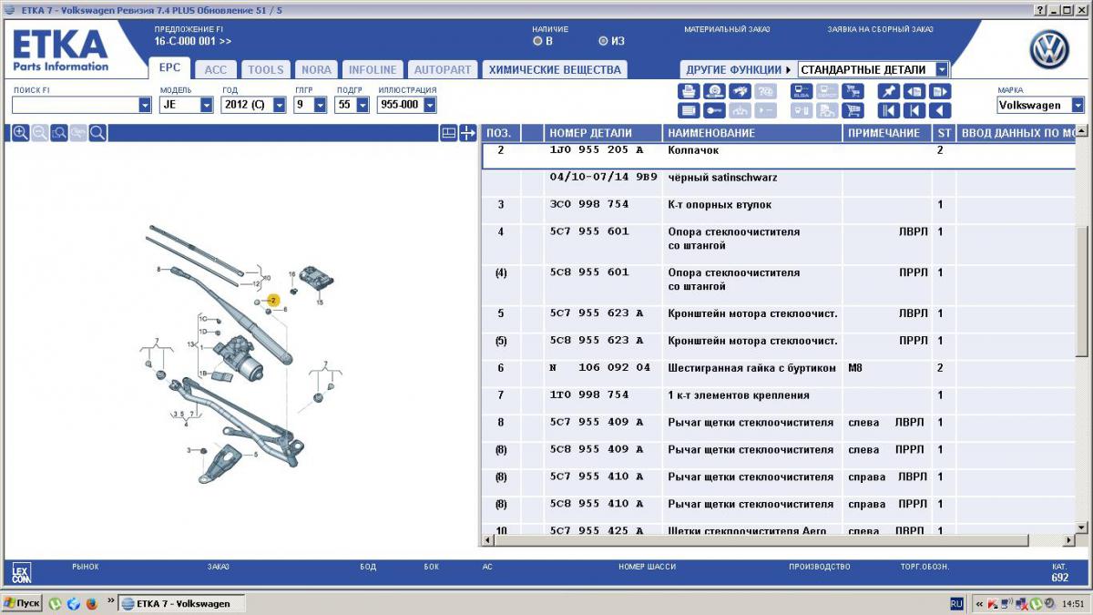Click the '16-C-000 001 >>' offer text
The image size is (1093, 615).
(x=193, y=41)
